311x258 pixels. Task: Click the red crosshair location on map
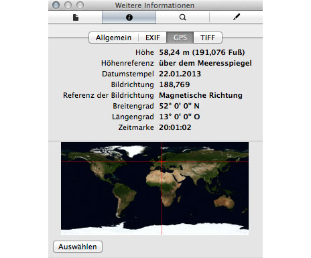tap(162, 162)
